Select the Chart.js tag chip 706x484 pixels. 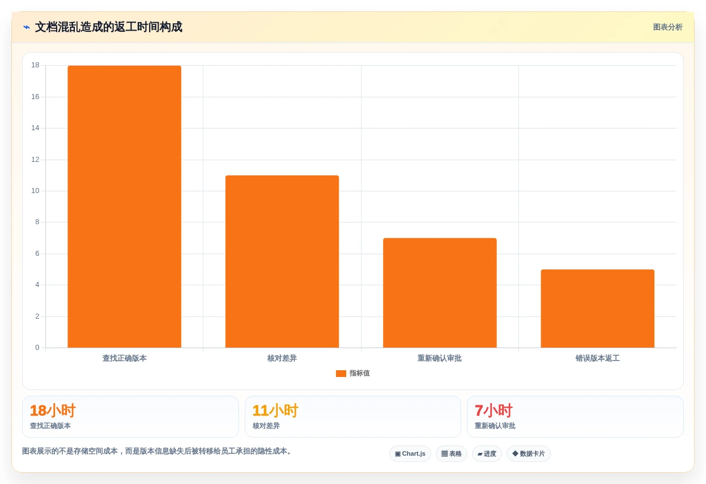[x=410, y=454]
